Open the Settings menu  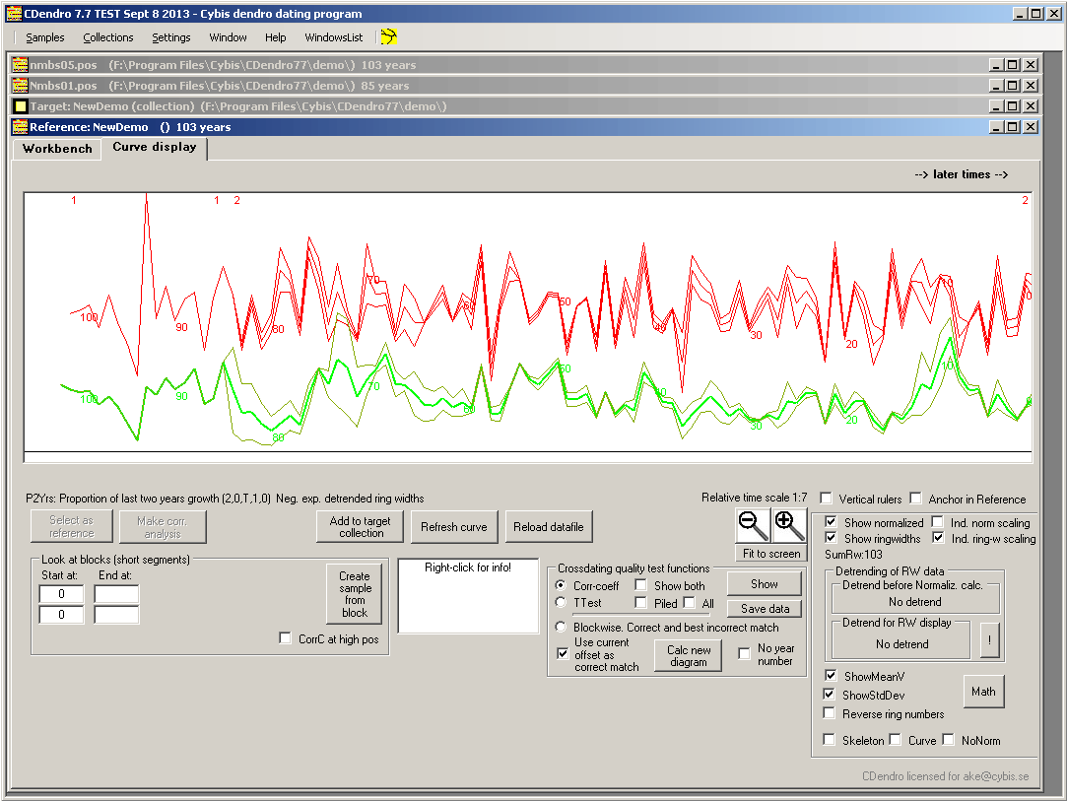(170, 37)
